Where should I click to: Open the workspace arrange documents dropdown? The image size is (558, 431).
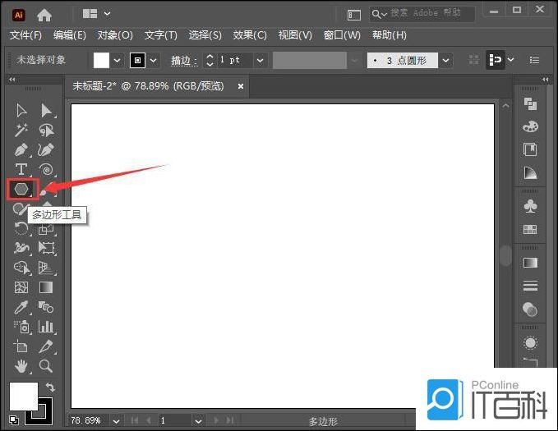pos(97,13)
